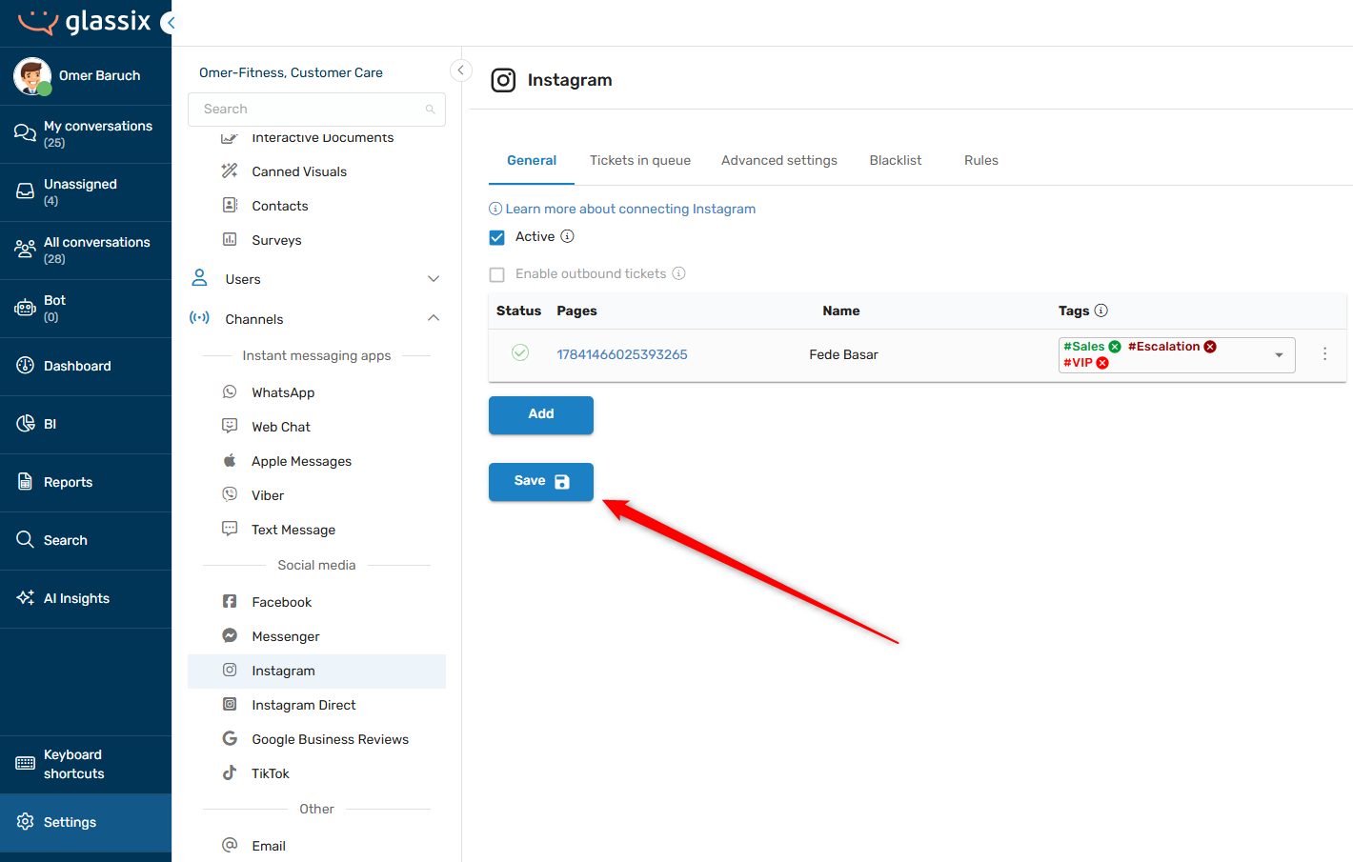
Task: Click the Web Chat channel icon
Action: 230,426
